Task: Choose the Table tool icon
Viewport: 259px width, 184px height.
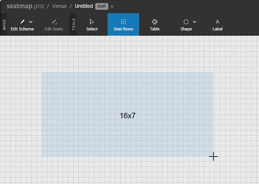Action: [x=155, y=22]
